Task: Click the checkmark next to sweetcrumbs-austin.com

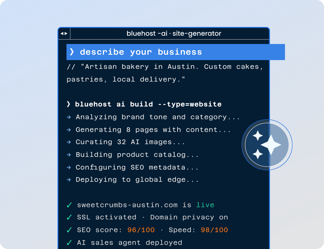Action: tap(69, 205)
